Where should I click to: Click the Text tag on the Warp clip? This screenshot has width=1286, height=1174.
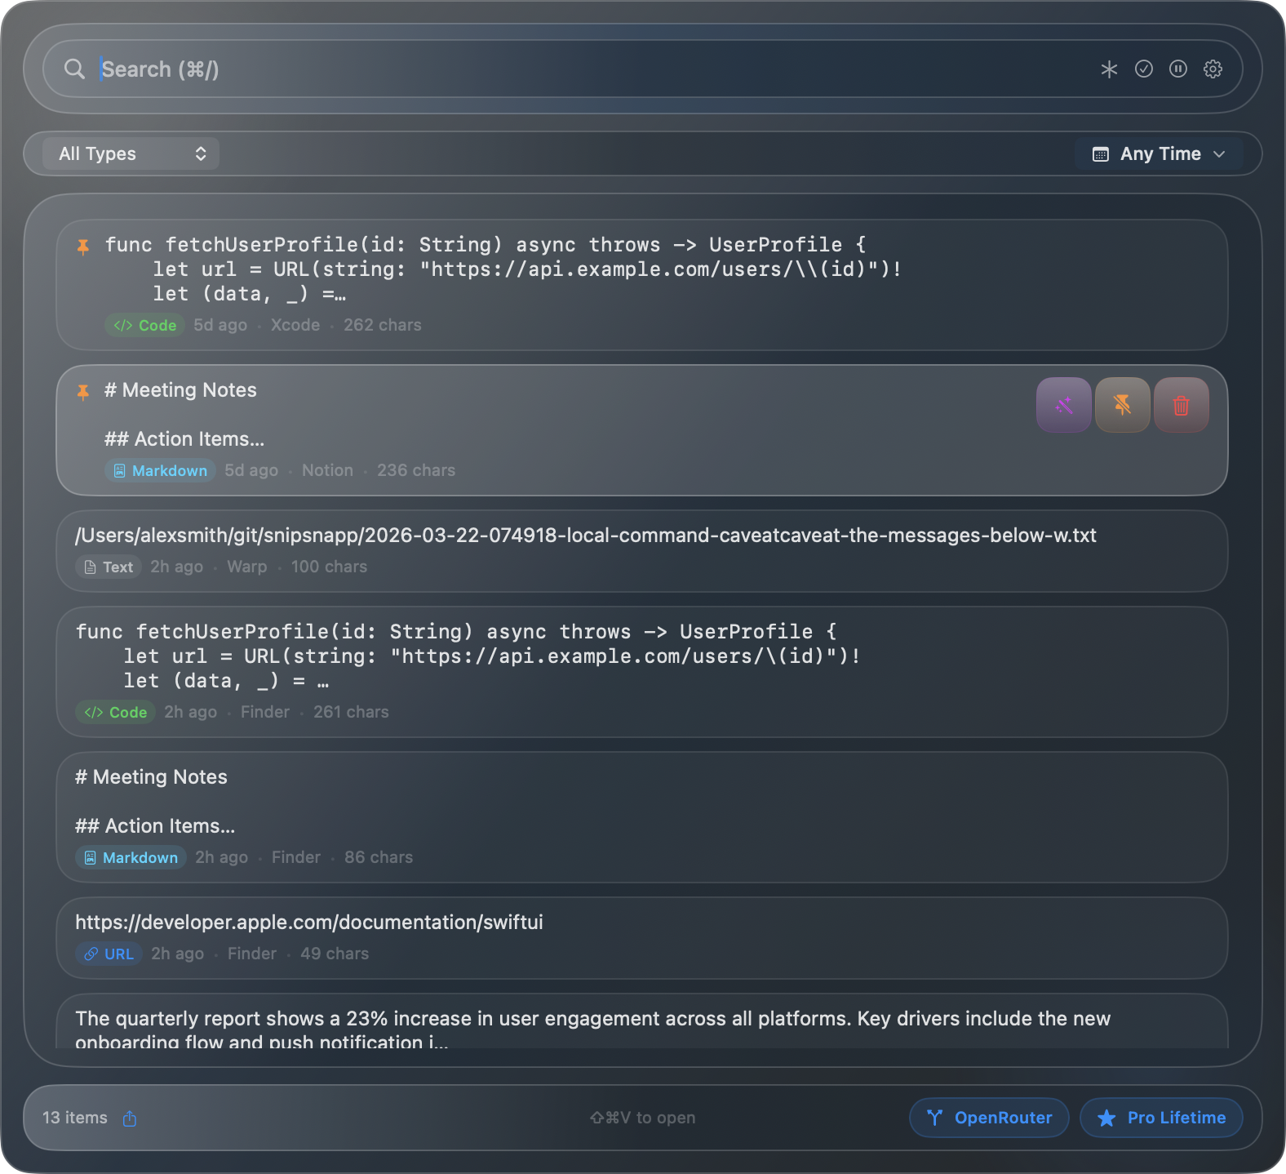click(109, 567)
